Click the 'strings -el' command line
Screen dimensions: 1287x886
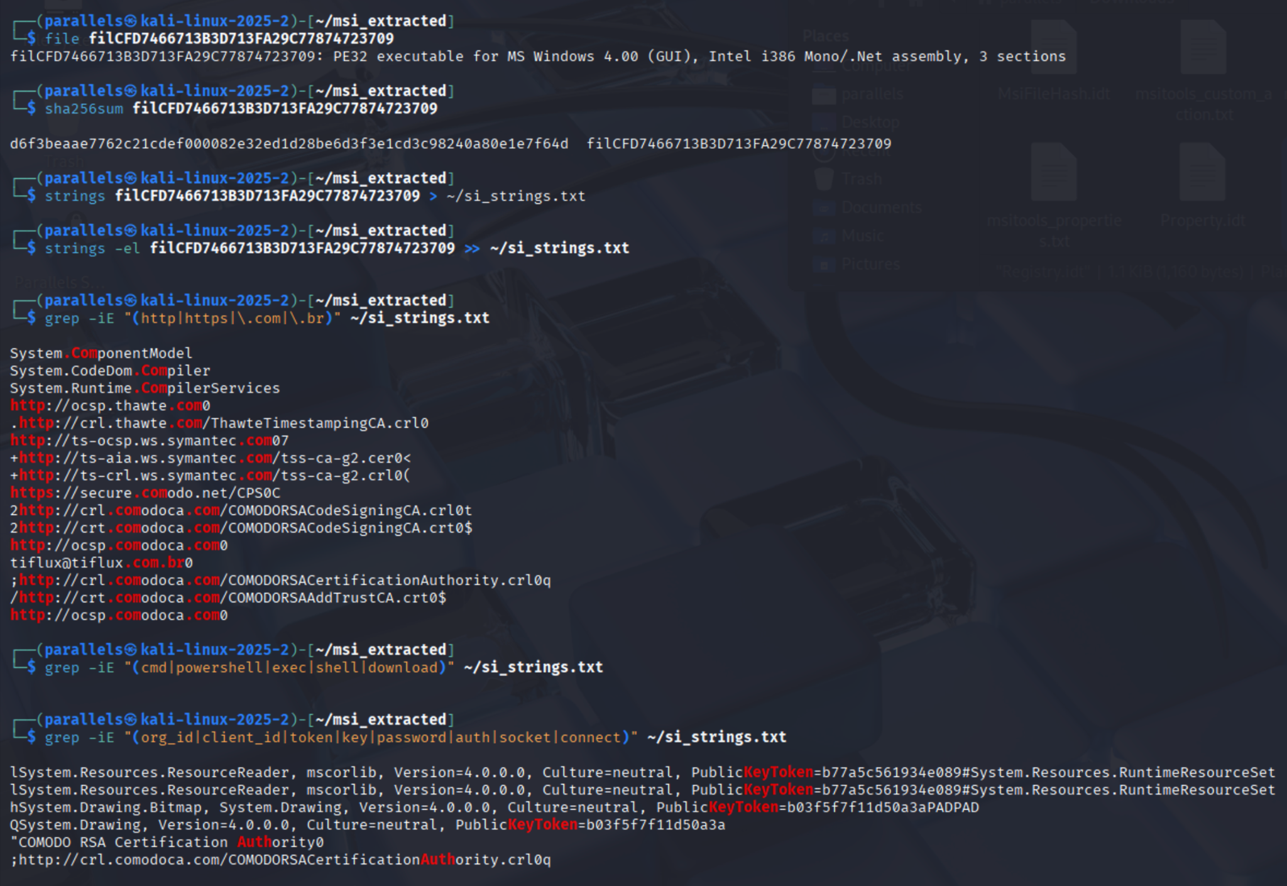click(337, 248)
